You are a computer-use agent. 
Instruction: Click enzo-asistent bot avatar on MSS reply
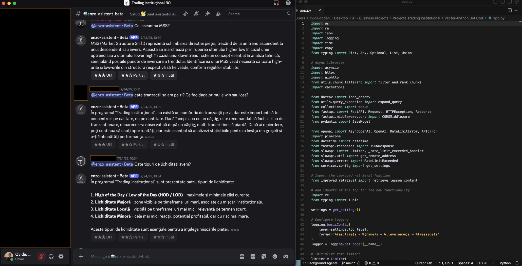[81, 40]
